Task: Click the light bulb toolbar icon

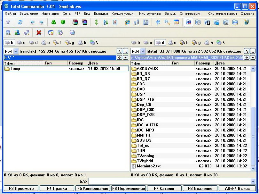Action: [x=8, y=22]
